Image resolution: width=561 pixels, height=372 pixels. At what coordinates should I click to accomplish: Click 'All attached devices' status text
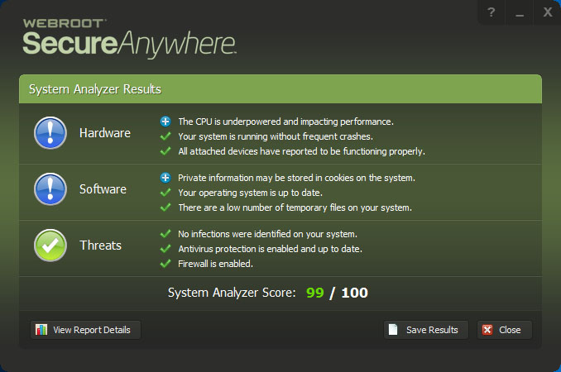[x=302, y=151]
